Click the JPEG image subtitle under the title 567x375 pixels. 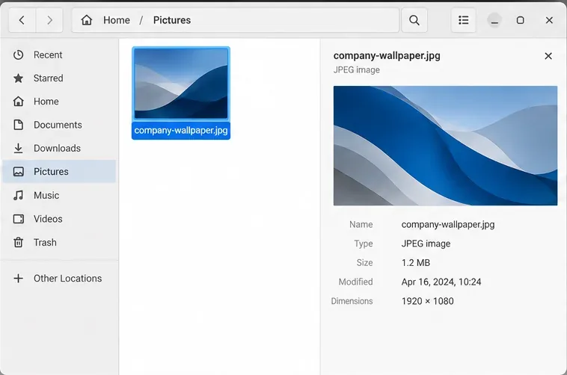[x=357, y=70]
